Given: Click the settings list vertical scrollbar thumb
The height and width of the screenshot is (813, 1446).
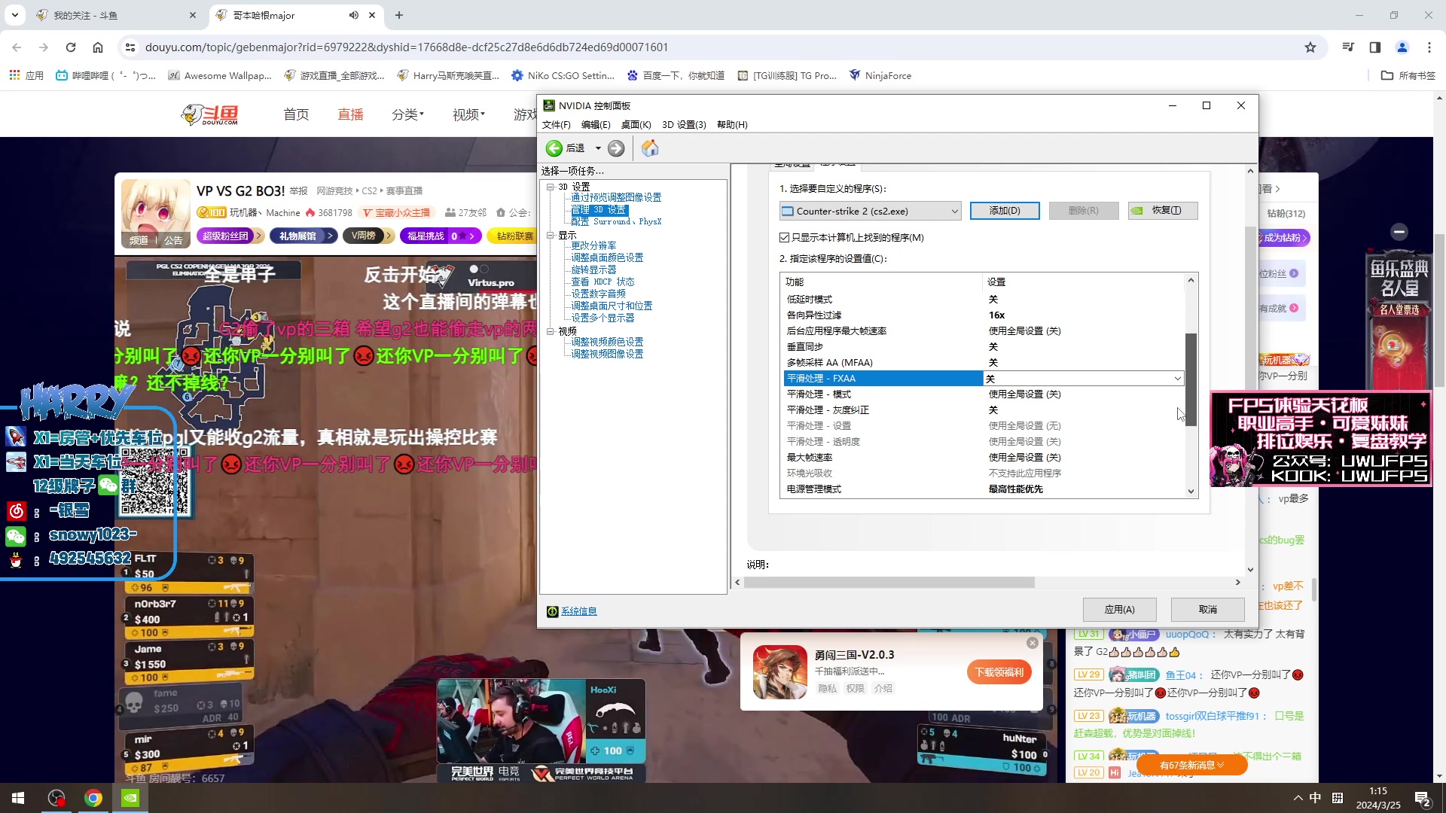Looking at the screenshot, I should pos(1191,379).
